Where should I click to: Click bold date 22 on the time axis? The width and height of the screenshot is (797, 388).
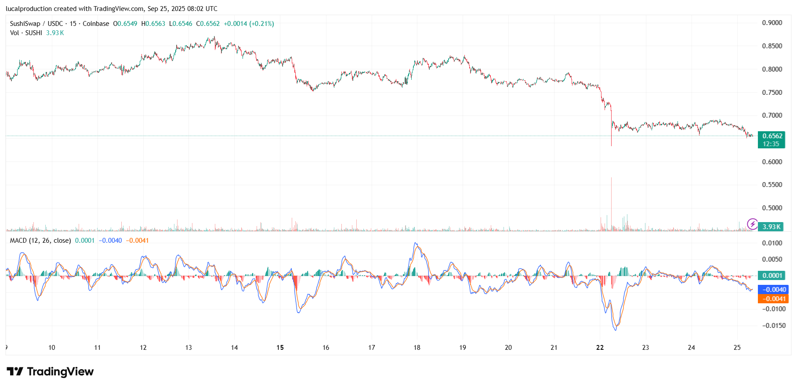click(600, 348)
